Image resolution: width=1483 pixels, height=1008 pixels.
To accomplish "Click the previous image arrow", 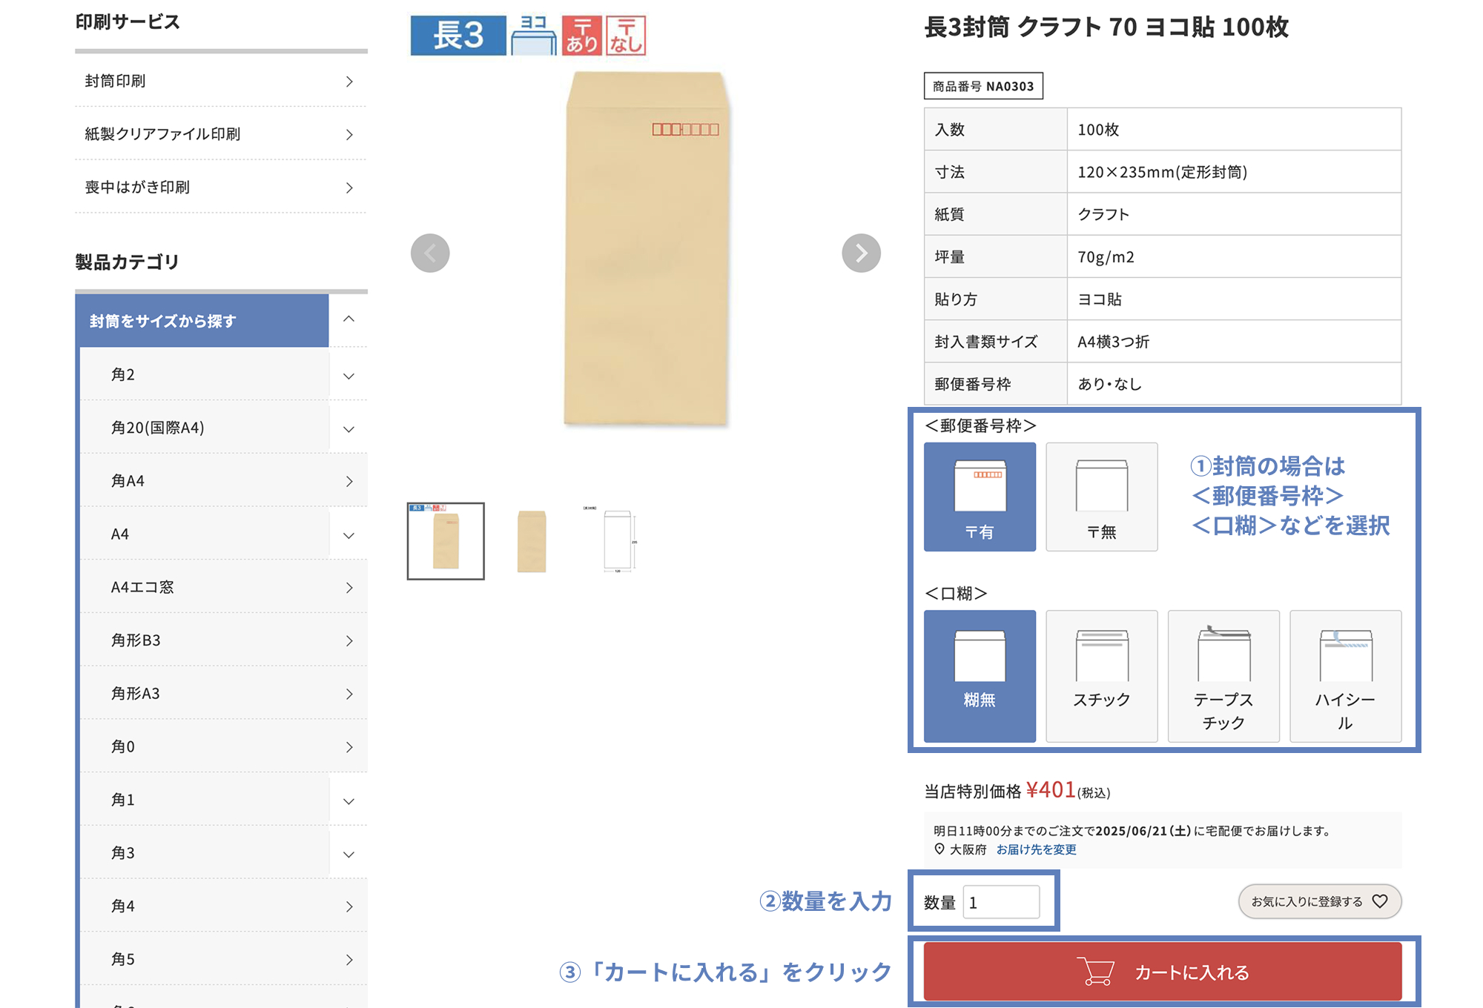I will coord(430,253).
